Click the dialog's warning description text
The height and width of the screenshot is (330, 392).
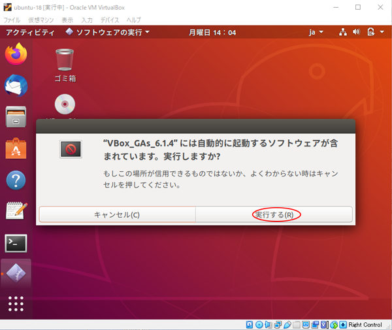221,179
